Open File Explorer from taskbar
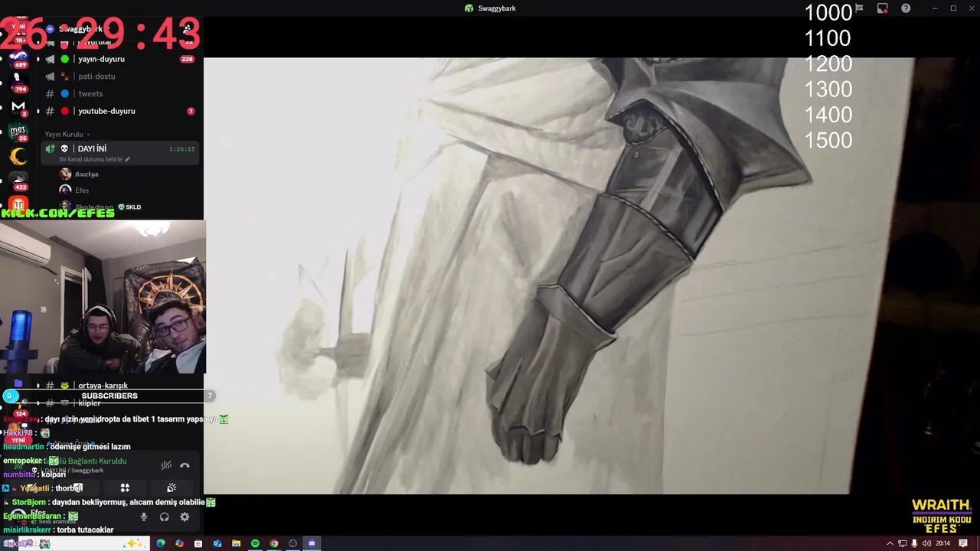The height and width of the screenshot is (551, 980). 236,543
